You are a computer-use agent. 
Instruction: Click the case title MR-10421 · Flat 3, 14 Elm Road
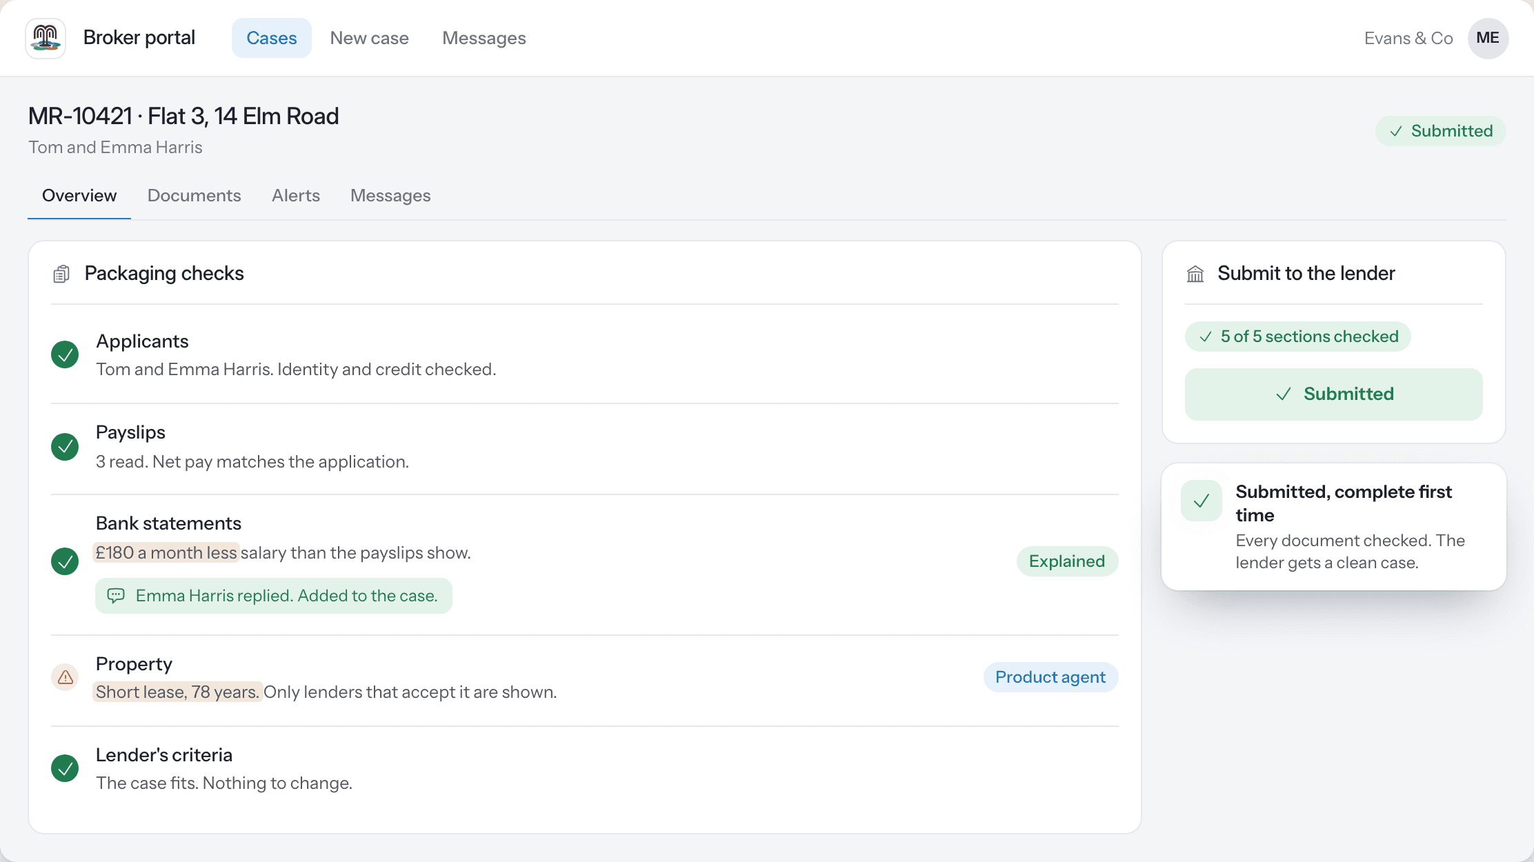pyautogui.click(x=183, y=116)
